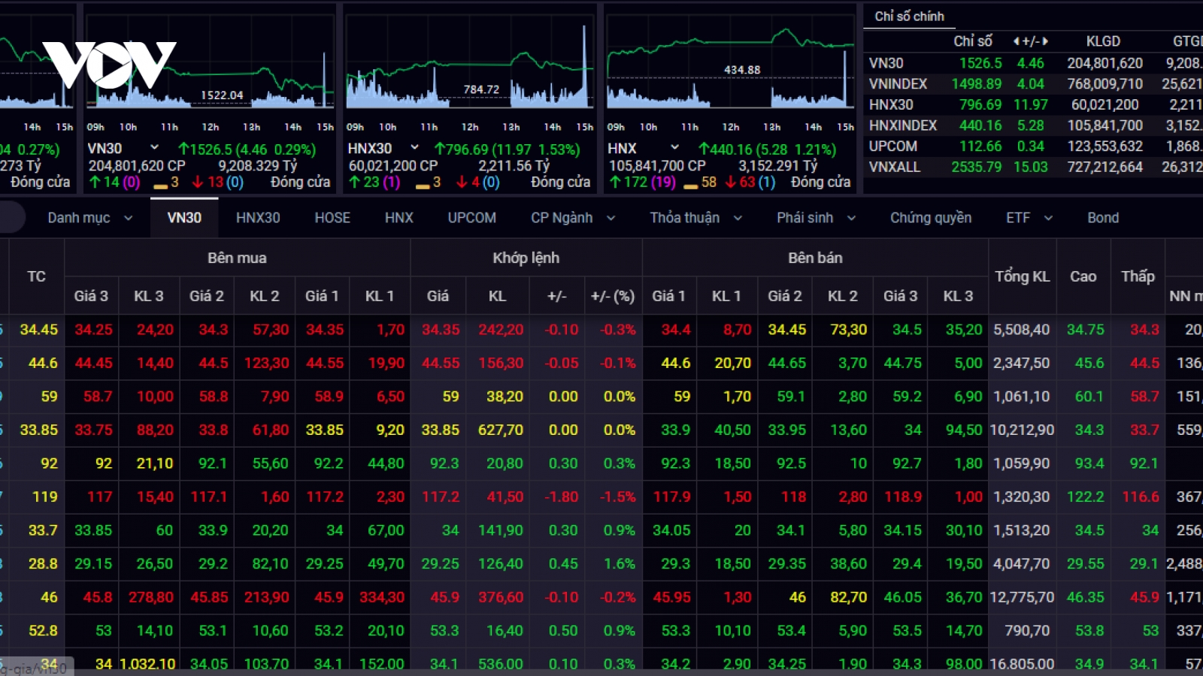Viewport: 1203px width, 676px height.
Task: Open the VN30 intraday chart
Action: pyautogui.click(x=210, y=65)
